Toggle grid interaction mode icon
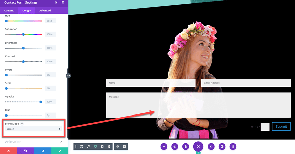 tap(124, 147)
